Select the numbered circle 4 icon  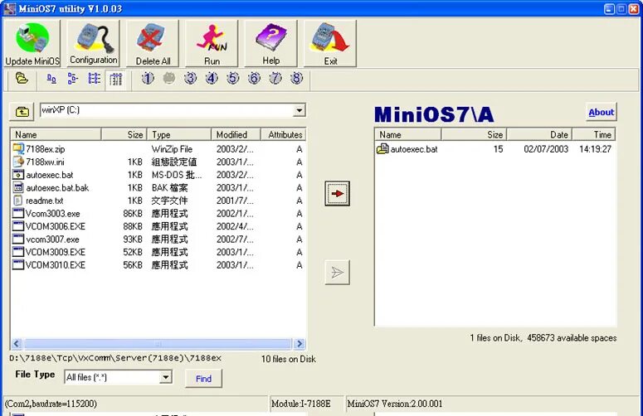[212, 78]
